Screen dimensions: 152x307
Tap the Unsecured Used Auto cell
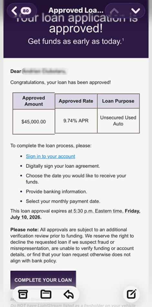(x=118, y=121)
